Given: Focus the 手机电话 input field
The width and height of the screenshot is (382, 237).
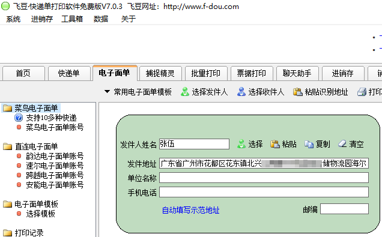Looking at the screenshot, I should [264, 192].
